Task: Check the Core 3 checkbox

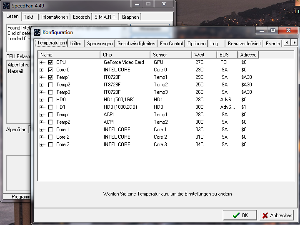Action: tap(50, 144)
